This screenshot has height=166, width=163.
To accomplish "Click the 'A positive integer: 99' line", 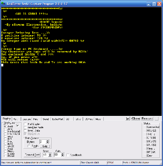I will [24, 35].
